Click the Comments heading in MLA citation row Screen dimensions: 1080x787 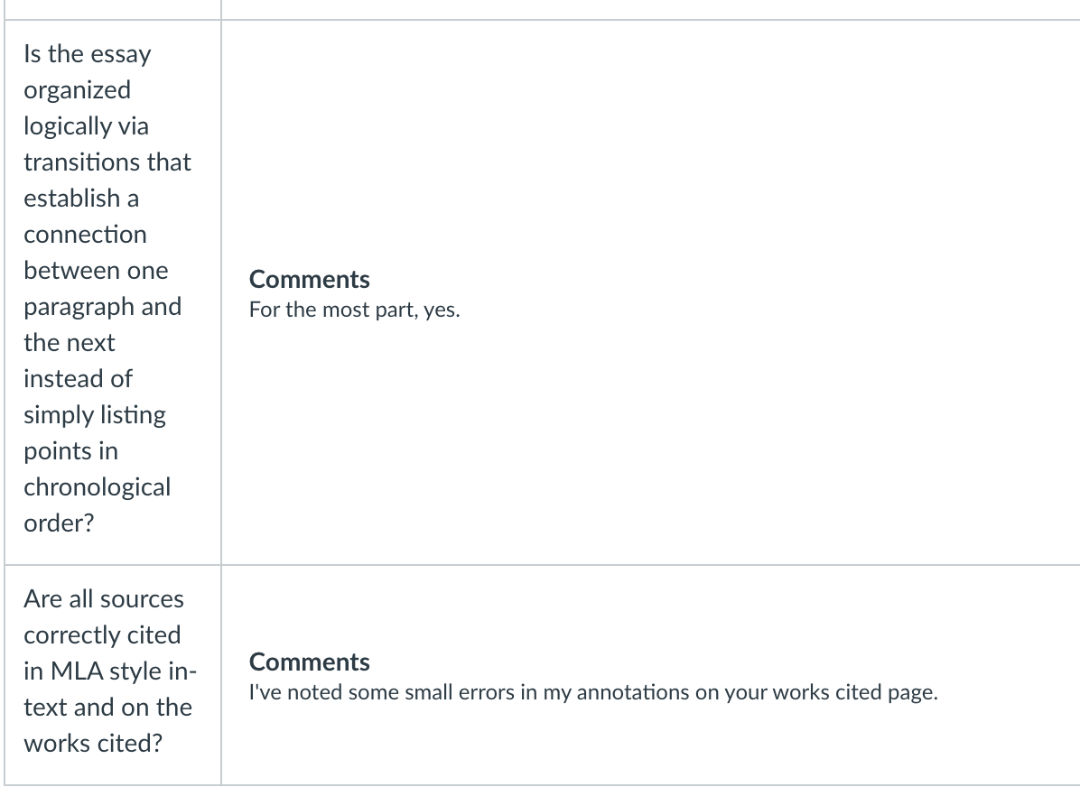(309, 662)
